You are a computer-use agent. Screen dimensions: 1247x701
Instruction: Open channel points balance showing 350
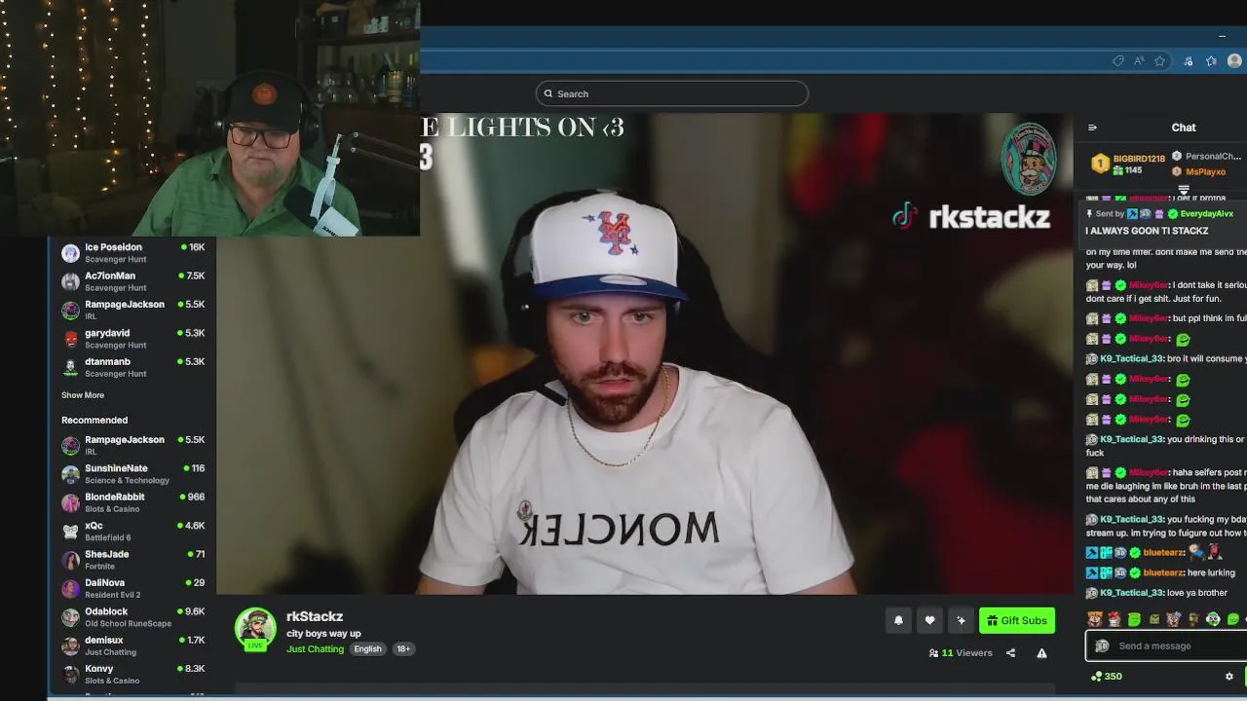pos(1107,676)
